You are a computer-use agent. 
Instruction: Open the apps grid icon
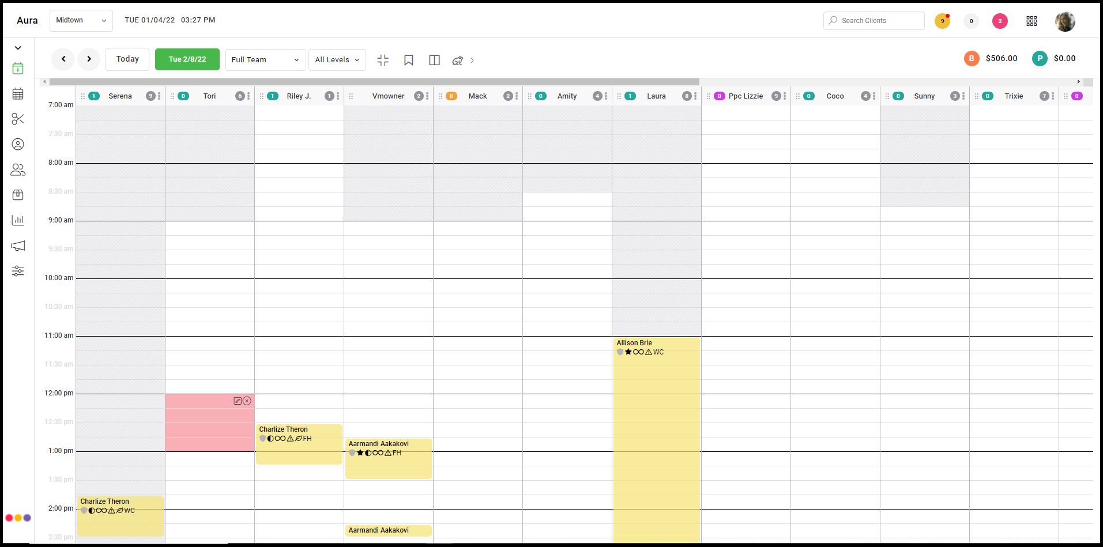click(1032, 21)
